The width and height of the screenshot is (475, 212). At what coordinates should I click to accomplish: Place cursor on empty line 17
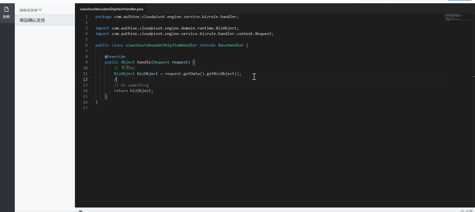(x=150, y=108)
